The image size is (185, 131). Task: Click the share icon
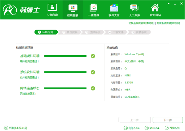tap(147, 128)
